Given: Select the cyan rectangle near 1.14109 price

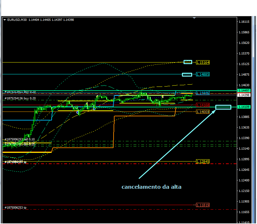Looking at the screenshot, I should point(223,107).
